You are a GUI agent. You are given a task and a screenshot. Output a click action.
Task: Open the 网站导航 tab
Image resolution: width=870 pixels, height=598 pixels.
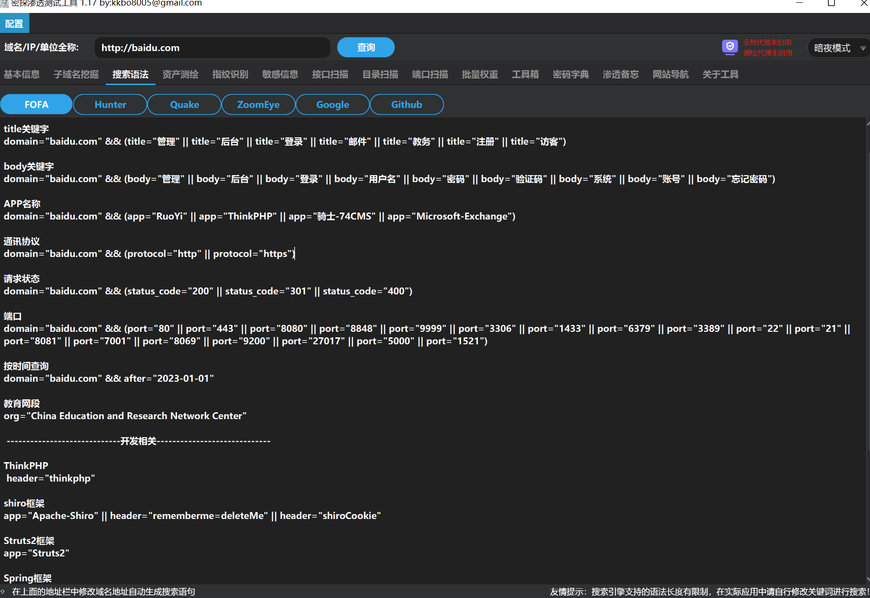pyautogui.click(x=671, y=74)
